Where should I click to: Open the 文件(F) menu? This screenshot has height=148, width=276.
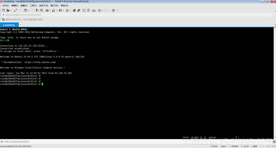click(x=6, y=6)
